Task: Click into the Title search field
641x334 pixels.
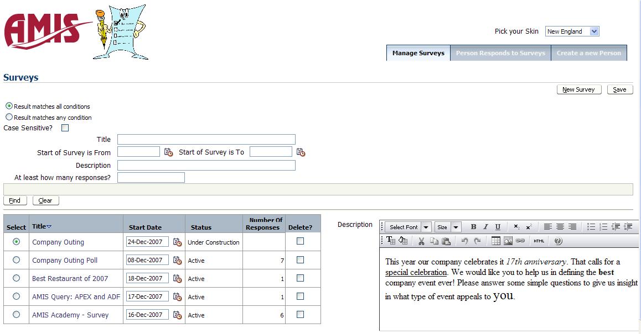Action: pos(206,140)
